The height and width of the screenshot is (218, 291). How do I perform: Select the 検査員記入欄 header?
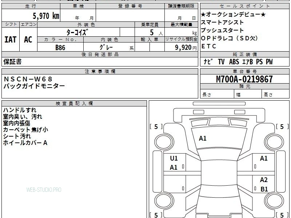[74, 104]
